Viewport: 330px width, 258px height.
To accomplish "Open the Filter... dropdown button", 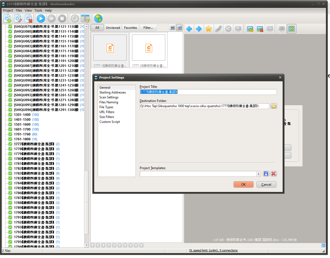I will [x=148, y=27].
